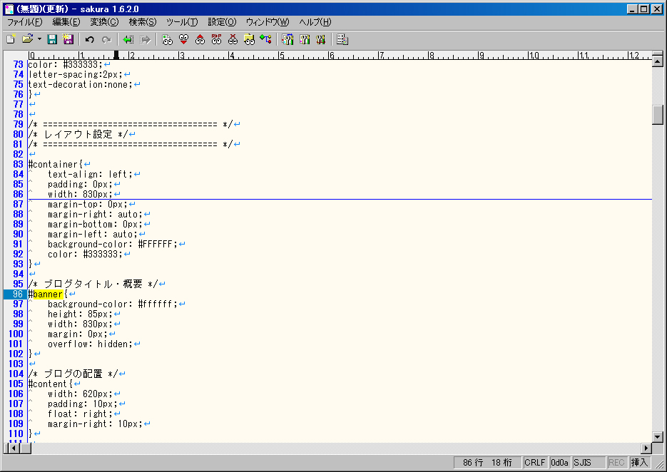667x472 pixels.
Task: Click the 挿入 insert mode indicator
Action: click(x=639, y=462)
